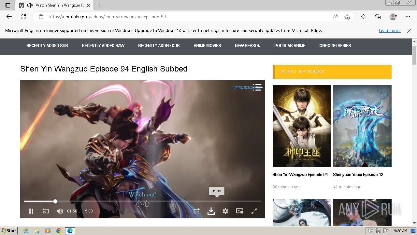Open system tray volume control

coord(370,231)
